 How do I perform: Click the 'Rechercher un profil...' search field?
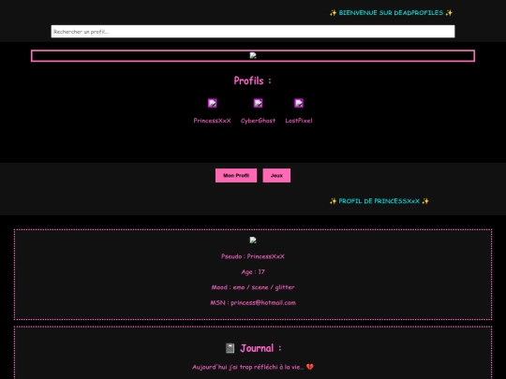point(253,31)
